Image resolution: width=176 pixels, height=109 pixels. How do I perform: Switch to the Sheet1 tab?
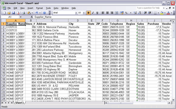[19, 103]
